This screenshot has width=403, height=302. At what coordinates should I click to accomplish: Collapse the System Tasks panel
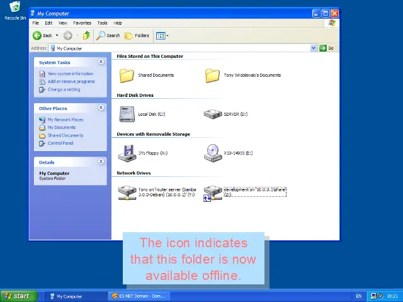pyautogui.click(x=101, y=62)
